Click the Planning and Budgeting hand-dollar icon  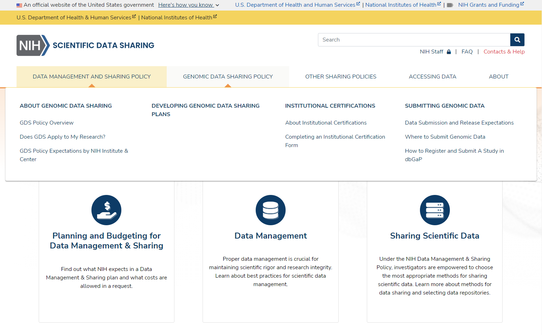pos(106,210)
